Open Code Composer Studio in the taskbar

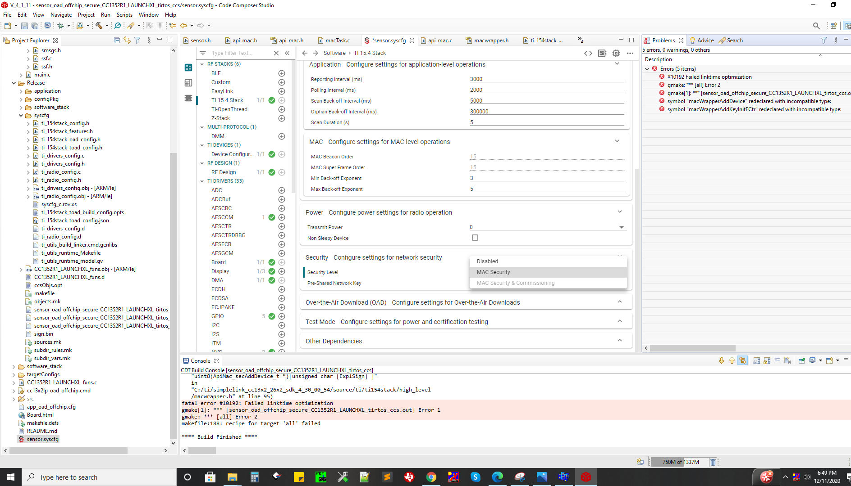[x=586, y=477]
